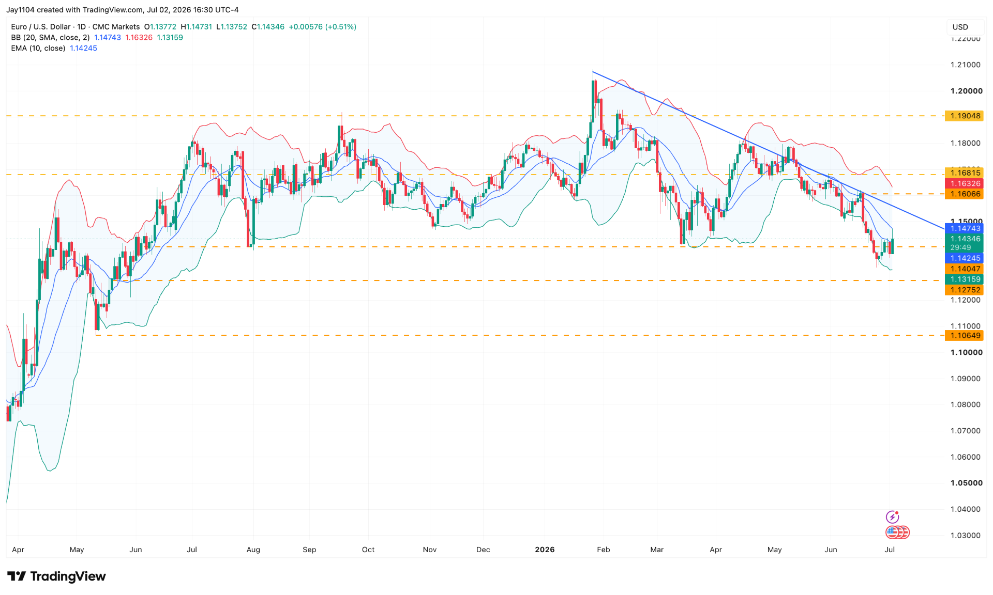993x595 pixels.
Task: Click the green 1.13159 lower band label
Action: pos(965,279)
